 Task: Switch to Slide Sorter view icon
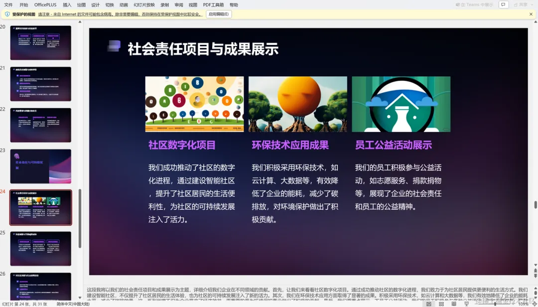(x=441, y=304)
